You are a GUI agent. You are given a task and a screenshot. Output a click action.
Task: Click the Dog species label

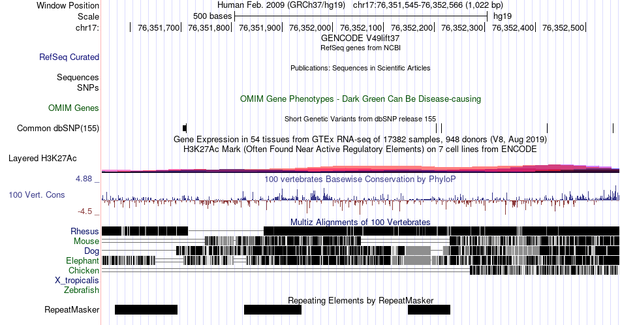92,251
